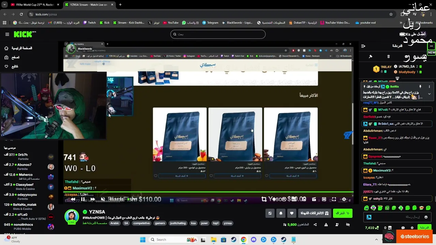436x245 pixels.
Task: Open the channel panel icon beside bell
Action: click(270, 213)
